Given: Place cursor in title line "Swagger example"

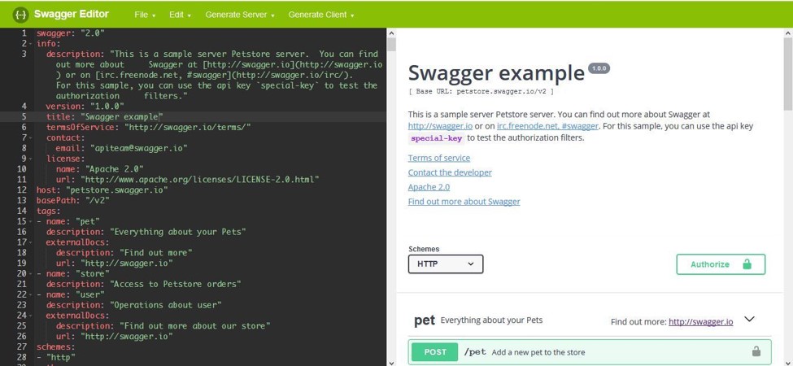Looking at the screenshot, I should pos(107,117).
